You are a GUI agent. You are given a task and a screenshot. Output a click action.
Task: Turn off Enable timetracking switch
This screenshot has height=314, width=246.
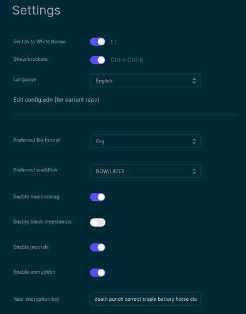coord(98,197)
